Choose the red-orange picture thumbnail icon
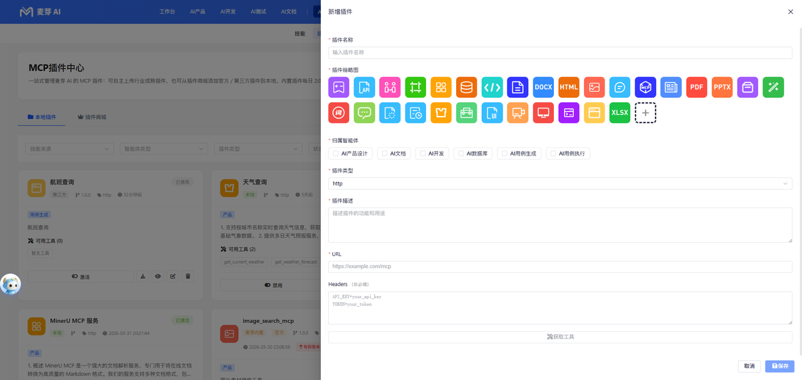This screenshot has width=802, height=380. [594, 87]
